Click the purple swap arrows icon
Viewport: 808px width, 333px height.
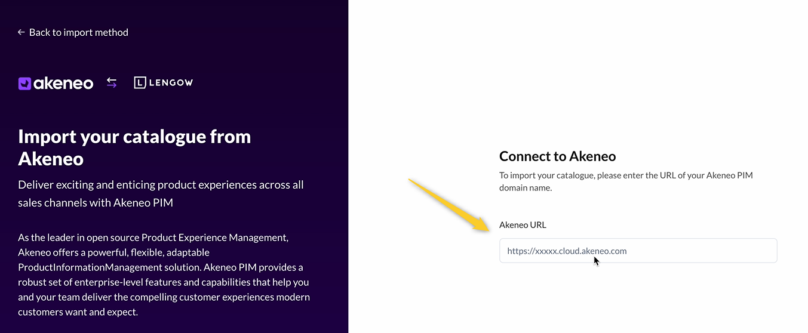pos(112,83)
